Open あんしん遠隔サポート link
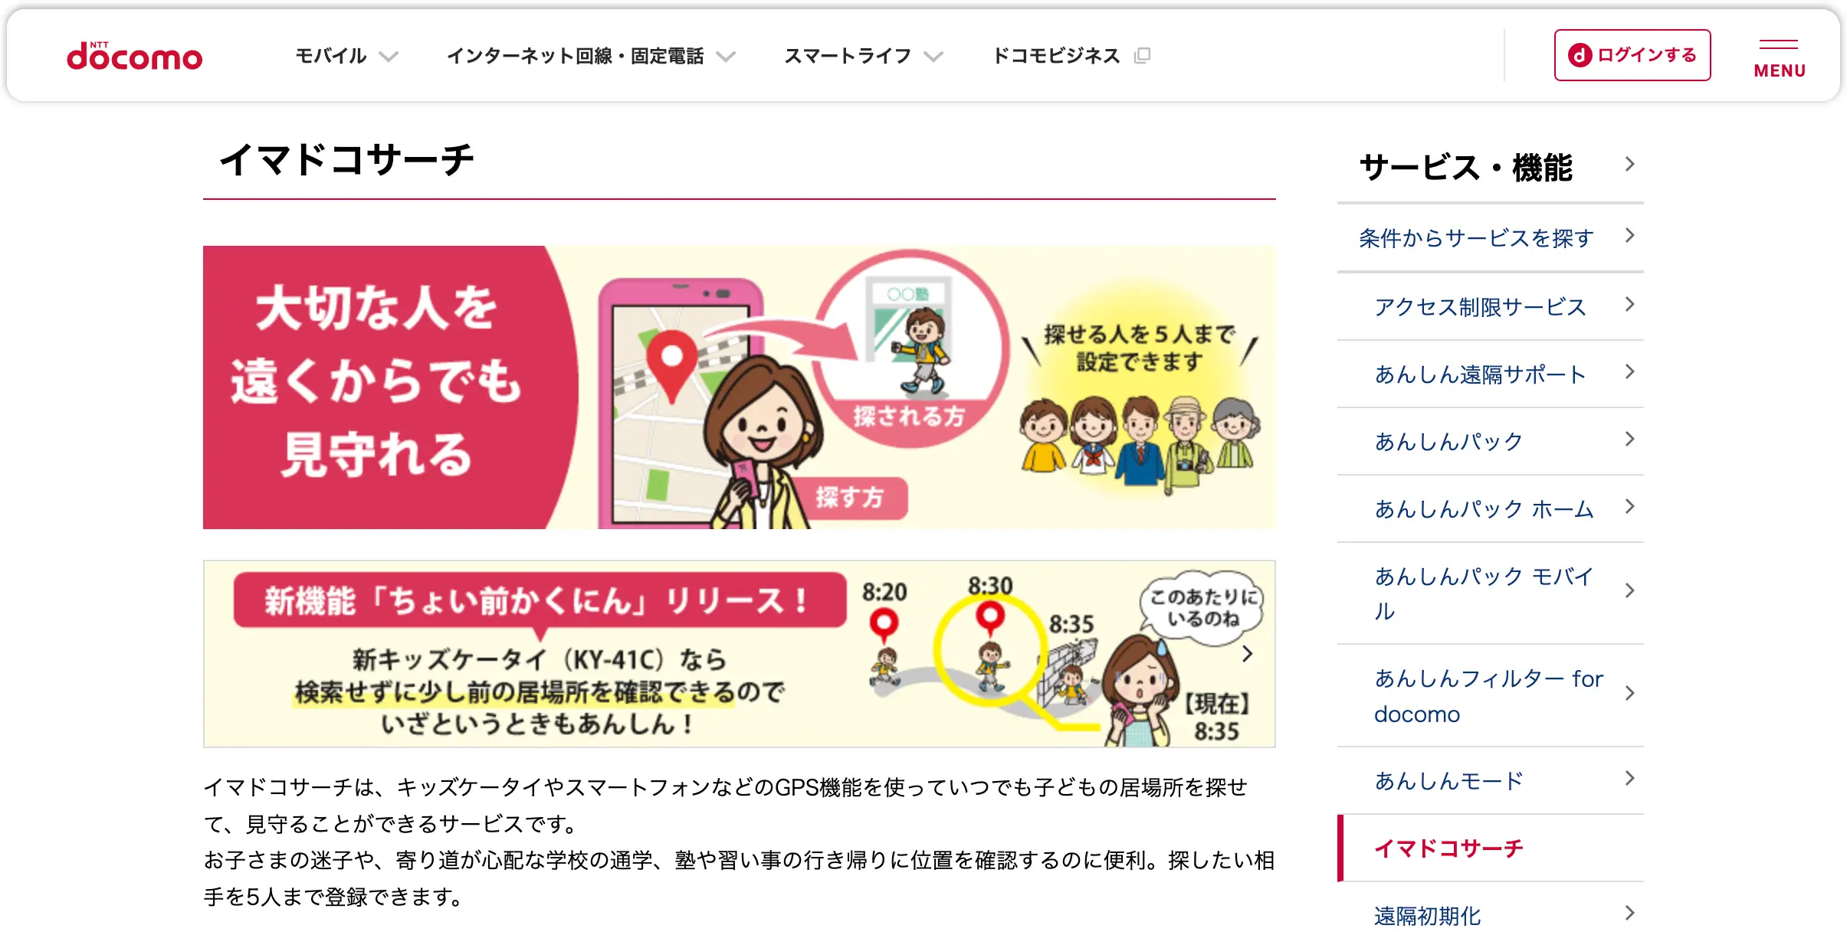 point(1491,374)
